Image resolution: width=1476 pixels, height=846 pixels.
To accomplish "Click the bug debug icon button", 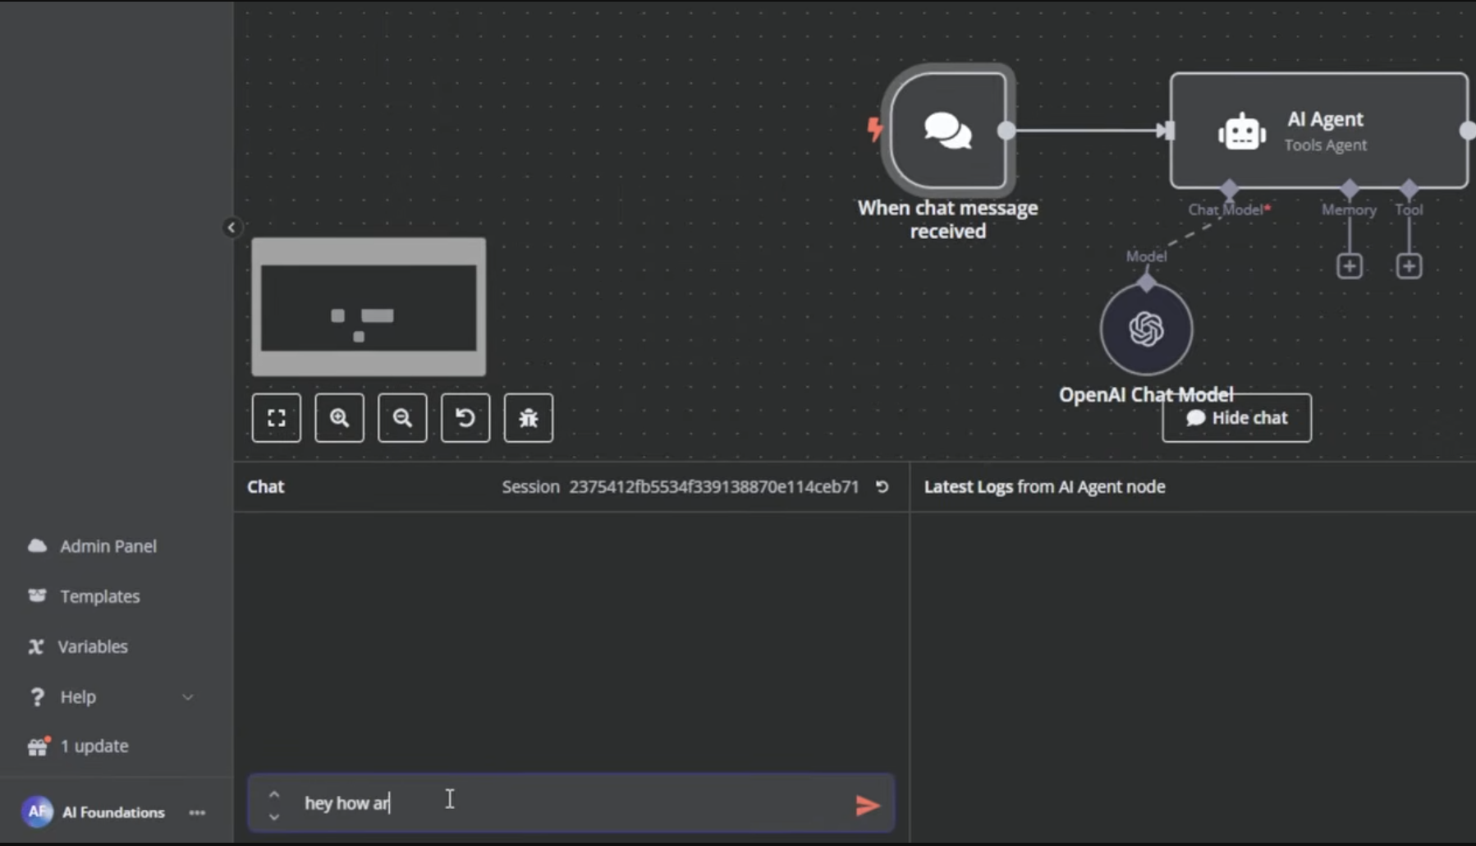I will [528, 418].
